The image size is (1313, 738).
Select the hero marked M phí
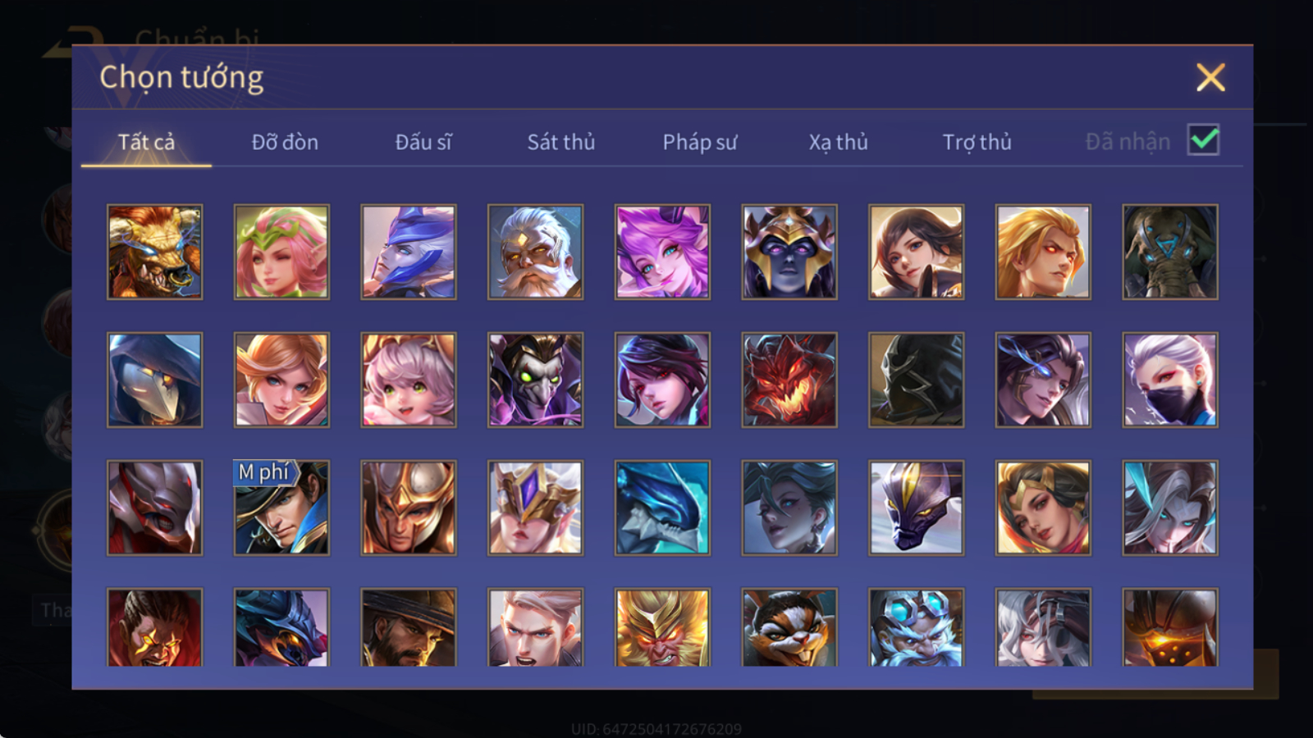click(x=281, y=508)
